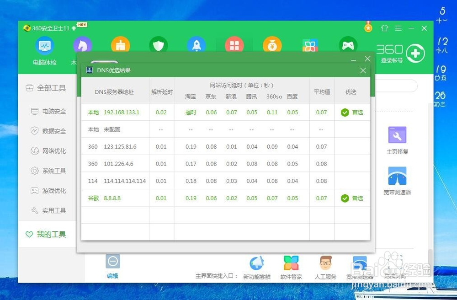Viewport: 457px width, 300px height.
Task: Open the orange cleanup broom icon
Action: pyautogui.click(x=120, y=45)
